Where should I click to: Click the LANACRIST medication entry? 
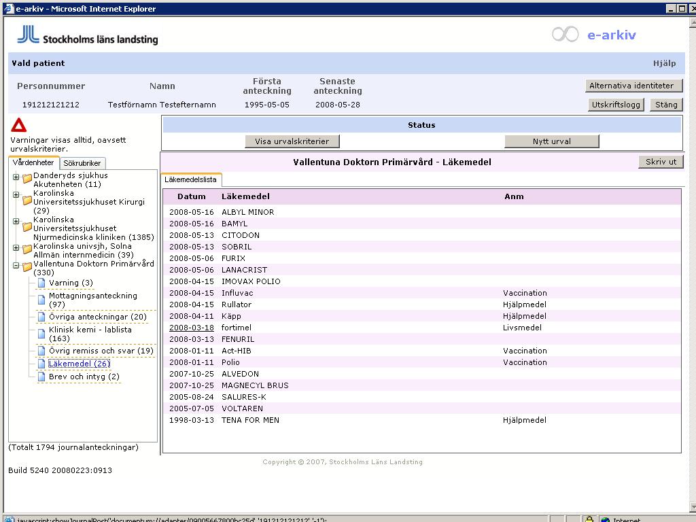[x=245, y=270]
